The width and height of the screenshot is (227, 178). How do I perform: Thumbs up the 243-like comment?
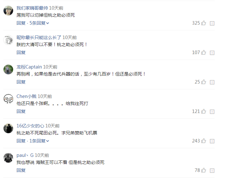(x=204, y=141)
